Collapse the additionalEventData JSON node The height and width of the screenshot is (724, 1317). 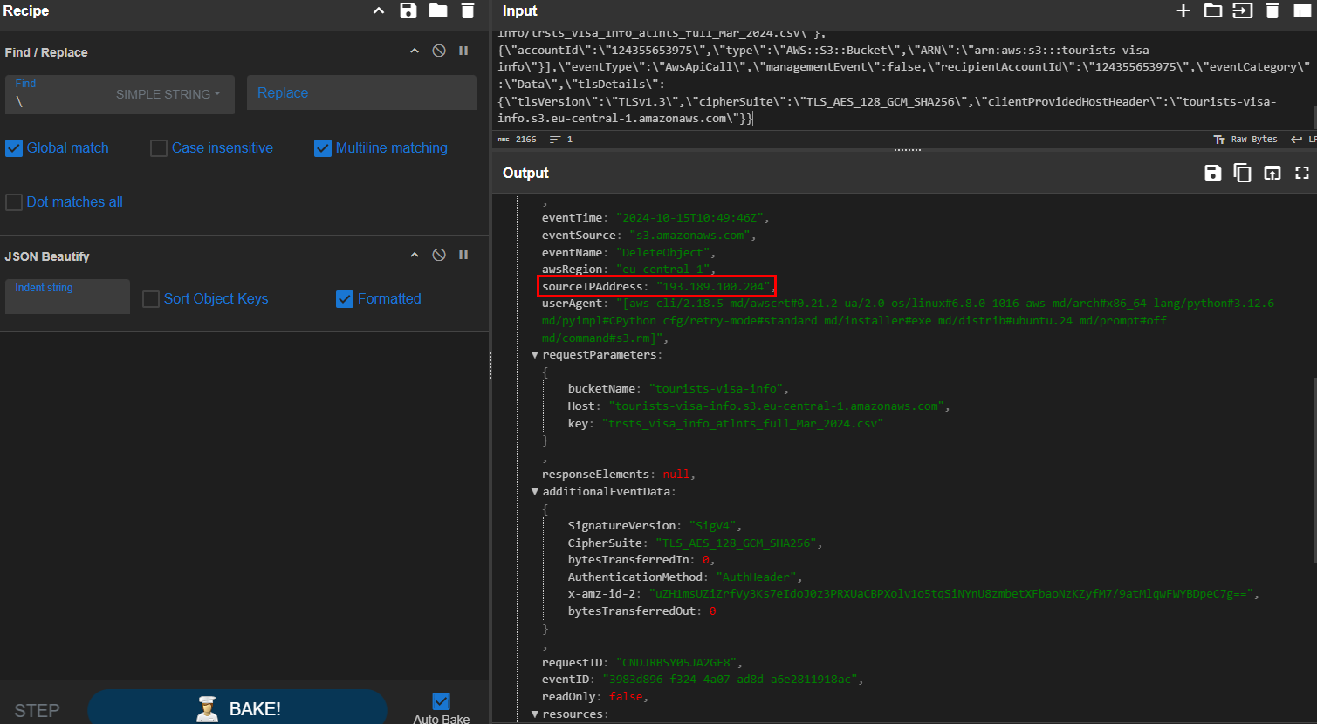tap(535, 492)
